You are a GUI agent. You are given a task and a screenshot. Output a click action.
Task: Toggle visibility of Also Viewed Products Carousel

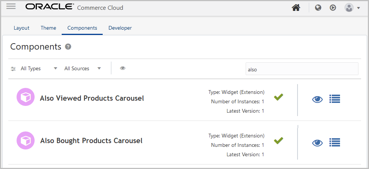(x=317, y=99)
